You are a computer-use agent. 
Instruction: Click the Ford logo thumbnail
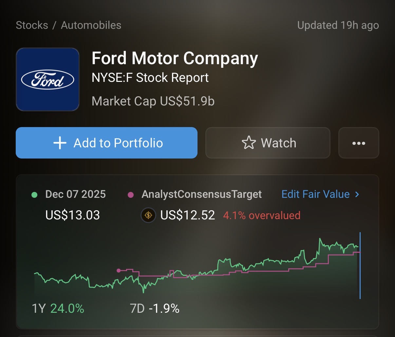[x=47, y=80]
